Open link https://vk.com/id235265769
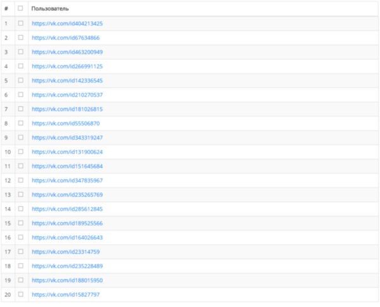Viewport: 380px width, 307px height. (67, 195)
